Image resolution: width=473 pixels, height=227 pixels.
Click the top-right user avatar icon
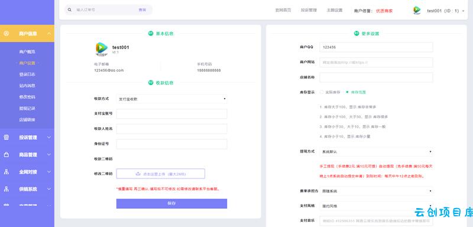tap(417, 11)
